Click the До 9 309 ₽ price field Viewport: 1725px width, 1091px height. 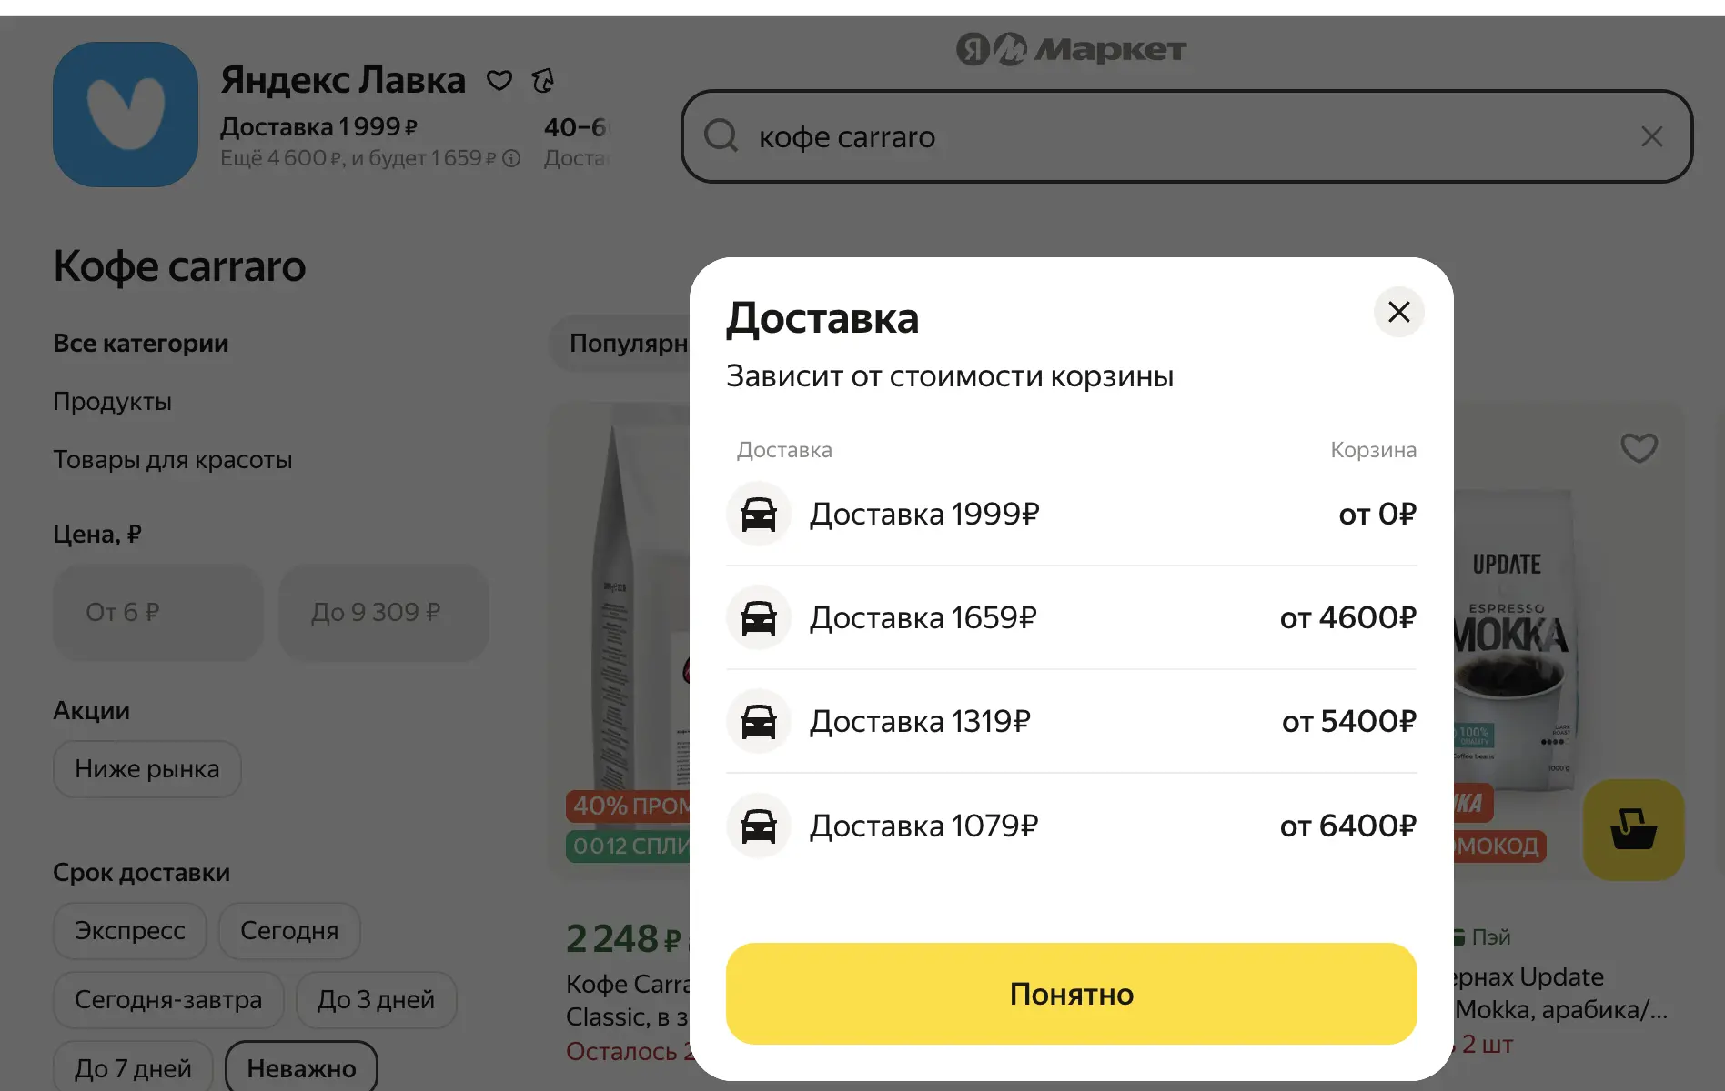tap(383, 612)
